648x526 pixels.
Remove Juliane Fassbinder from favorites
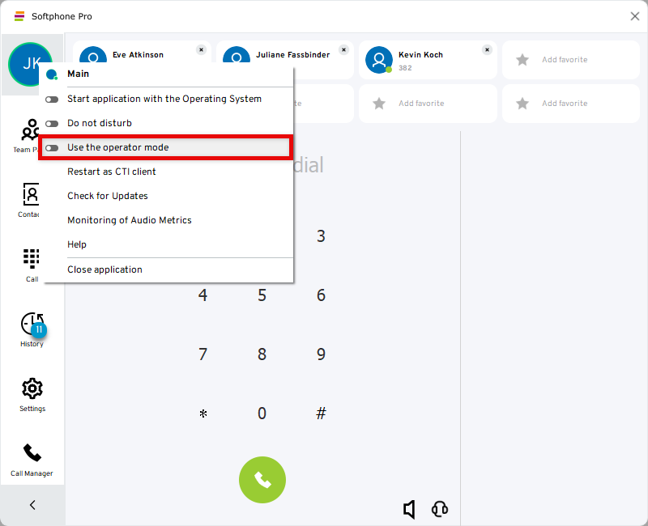343,49
